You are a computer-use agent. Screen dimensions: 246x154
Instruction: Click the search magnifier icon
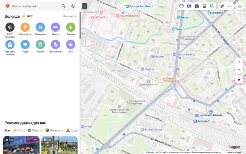click(64, 6)
